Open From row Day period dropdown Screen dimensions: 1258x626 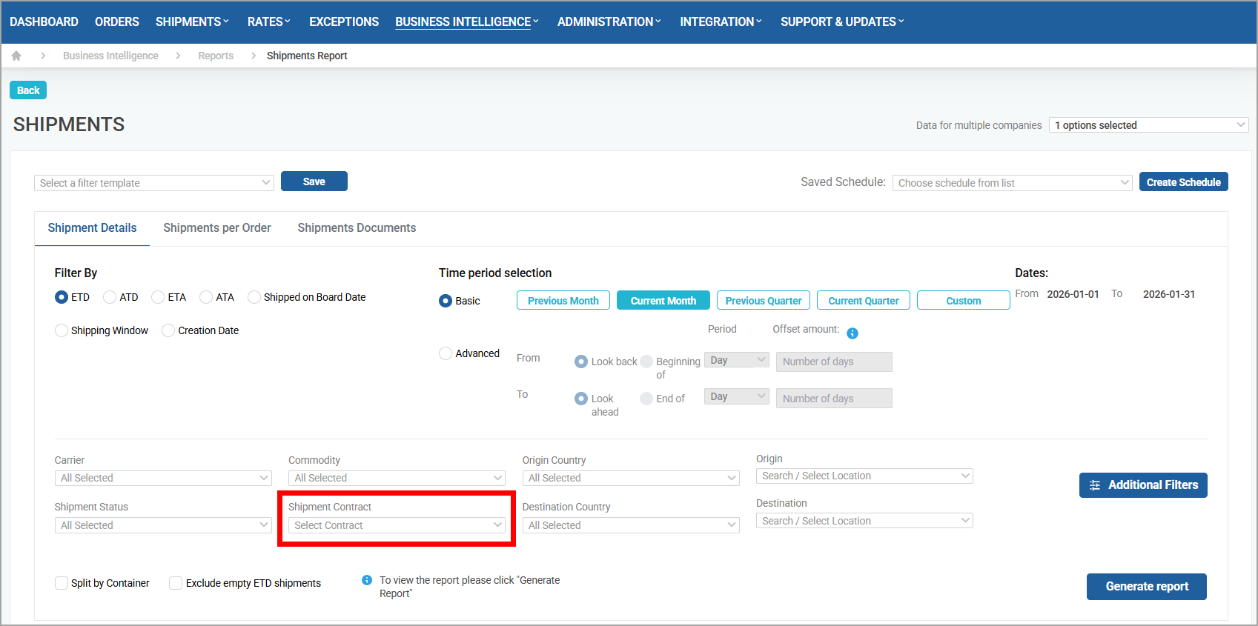(x=737, y=360)
